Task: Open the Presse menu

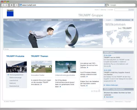Action: (82, 20)
